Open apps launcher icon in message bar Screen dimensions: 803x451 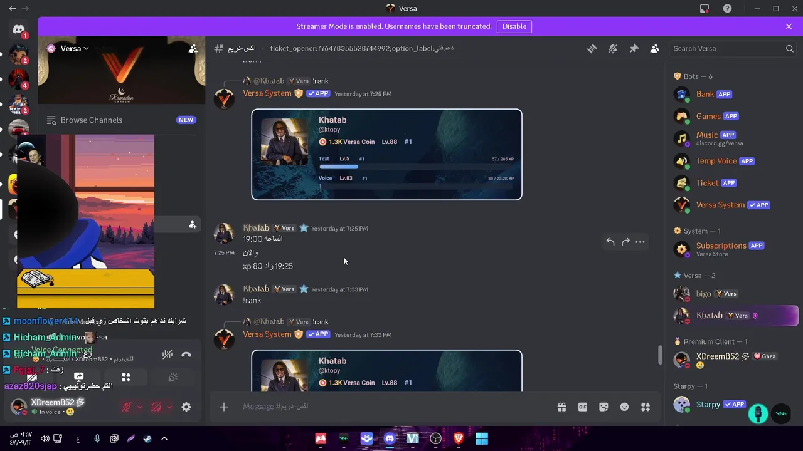[645, 407]
